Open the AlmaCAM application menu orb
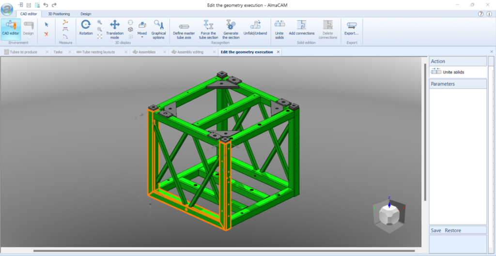The height and width of the screenshot is (256, 496). (7, 9)
